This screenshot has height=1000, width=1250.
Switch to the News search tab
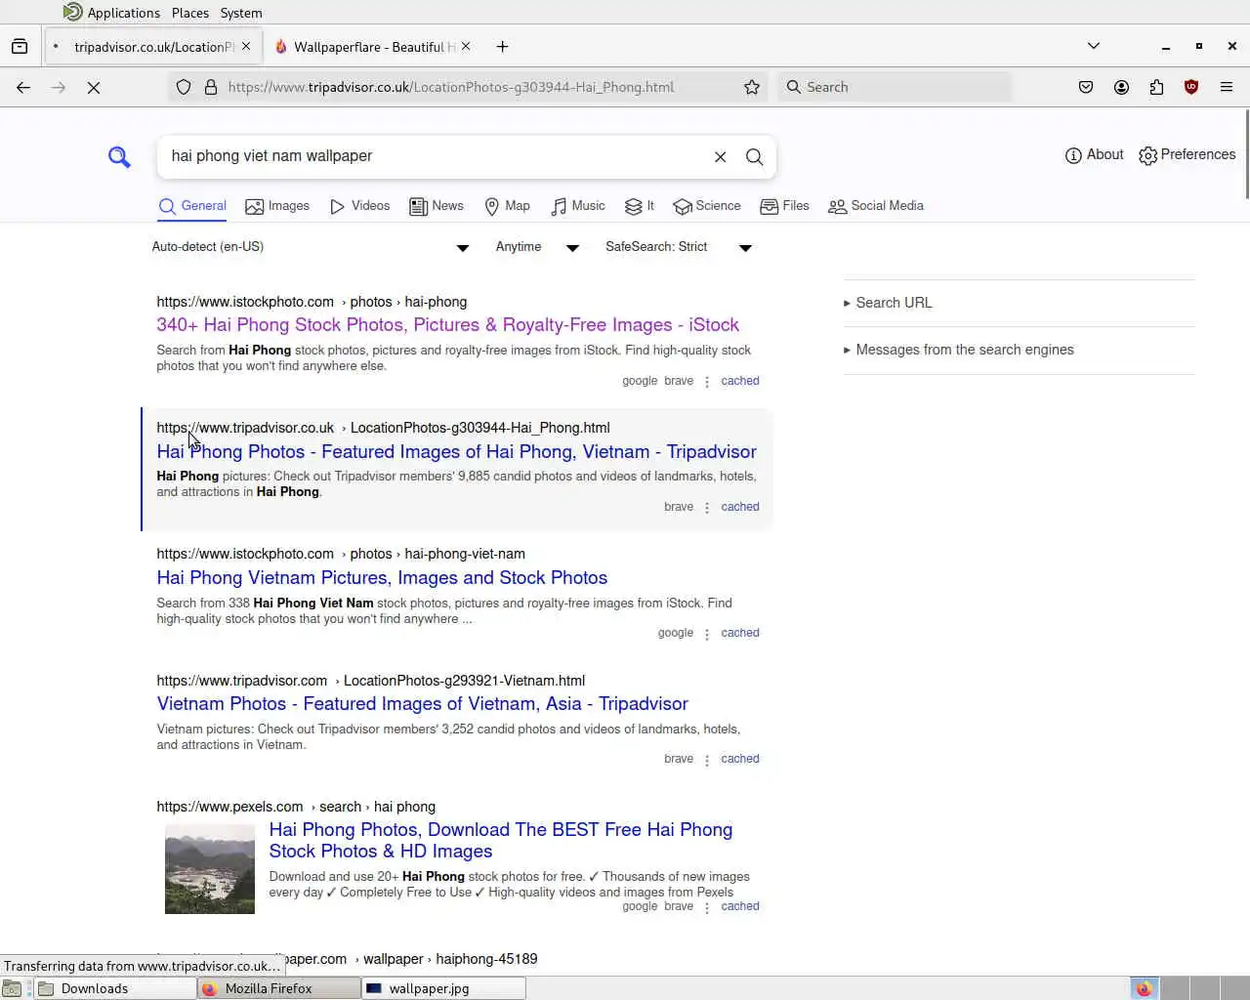pyautogui.click(x=437, y=206)
